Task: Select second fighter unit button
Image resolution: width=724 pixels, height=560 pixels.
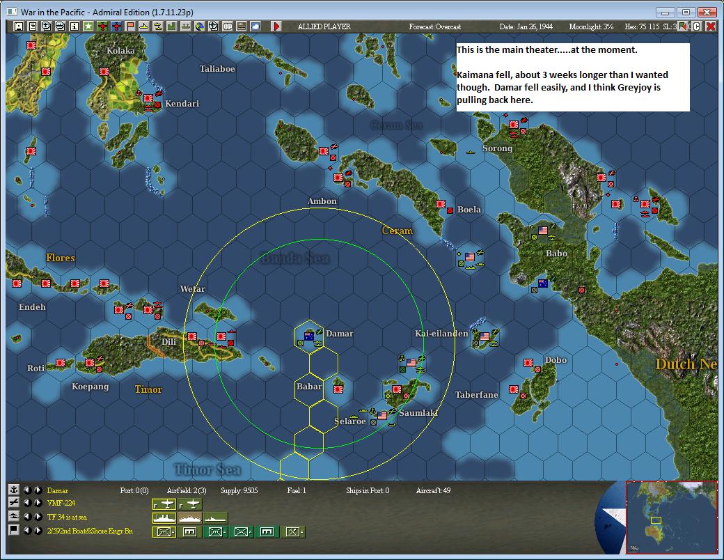Action: point(190,504)
